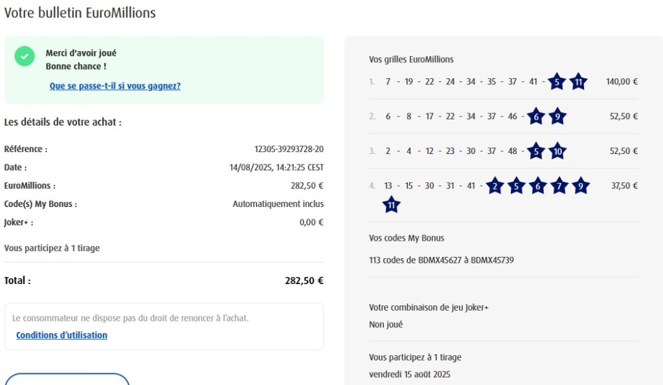
Task: Click the Joker+ "Non joué" status text
Action: [x=386, y=325]
